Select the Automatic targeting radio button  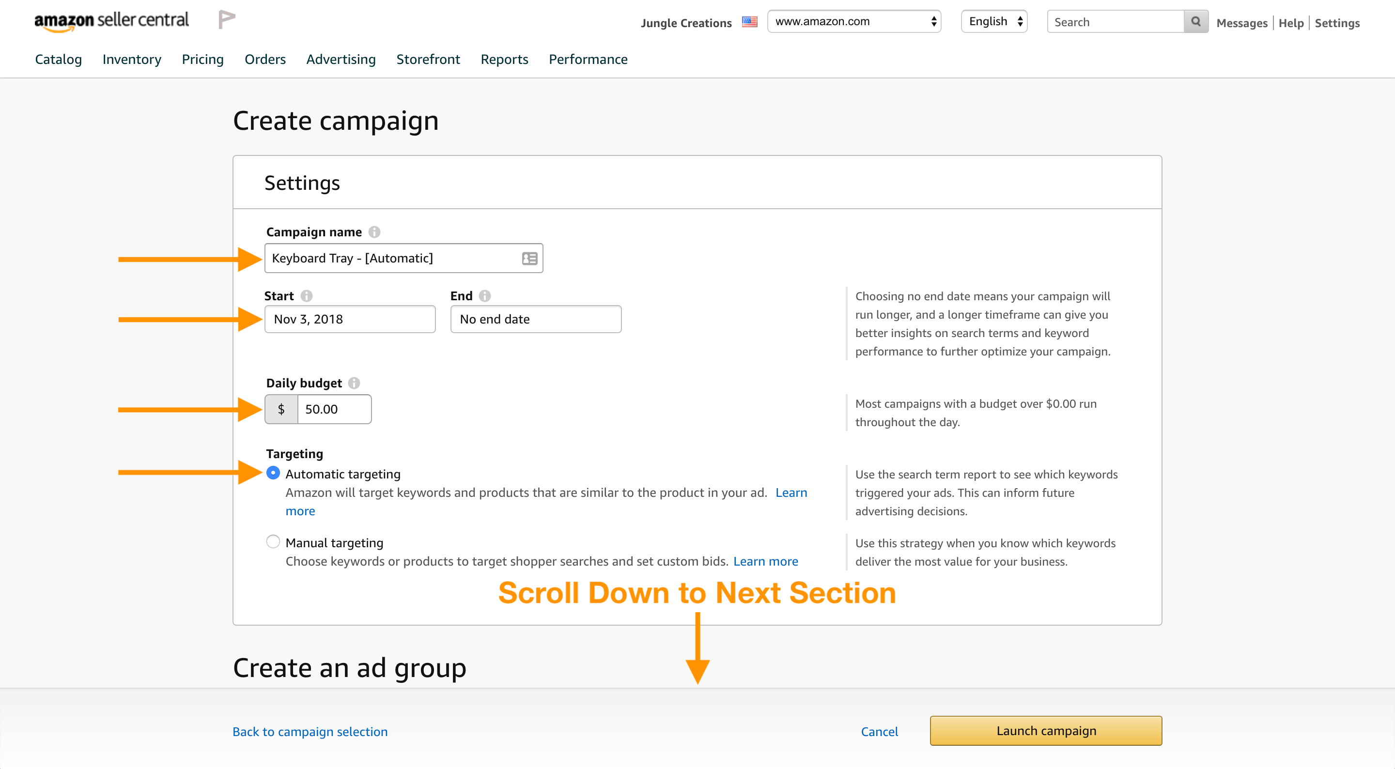273,473
